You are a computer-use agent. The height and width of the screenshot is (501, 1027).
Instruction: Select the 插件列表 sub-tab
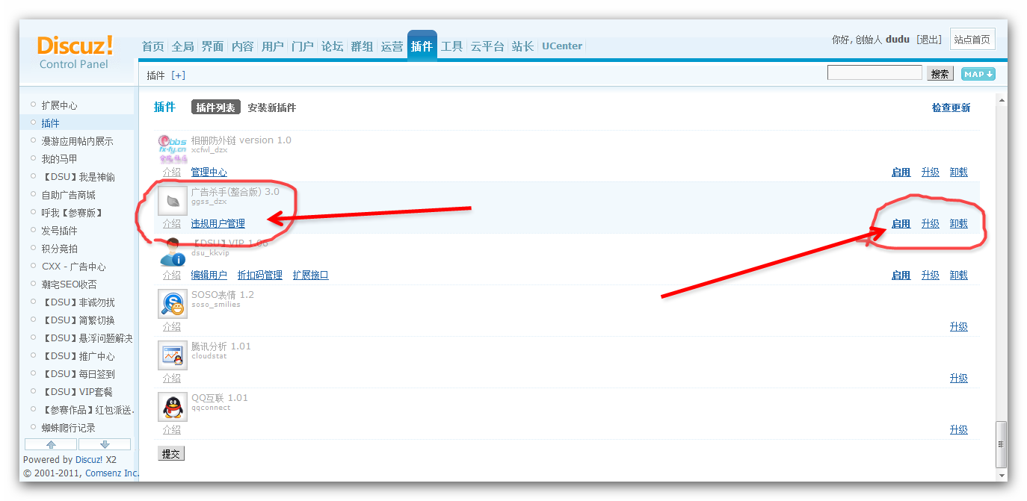coord(215,108)
